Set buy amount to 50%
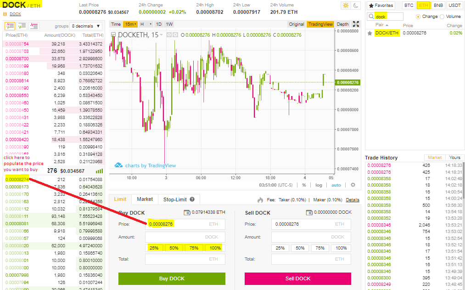 pos(174,248)
